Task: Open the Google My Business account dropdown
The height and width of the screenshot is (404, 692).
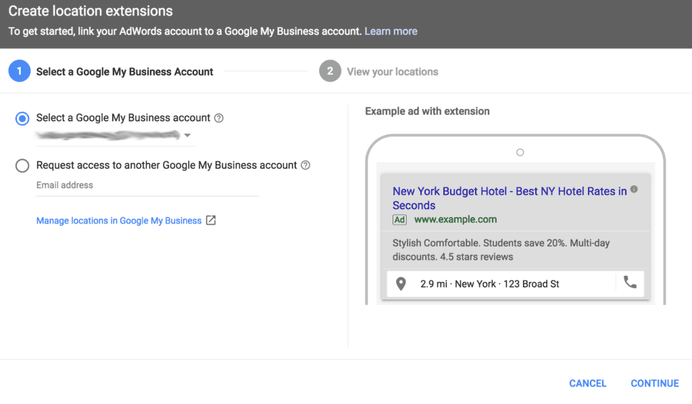Action: pos(187,136)
